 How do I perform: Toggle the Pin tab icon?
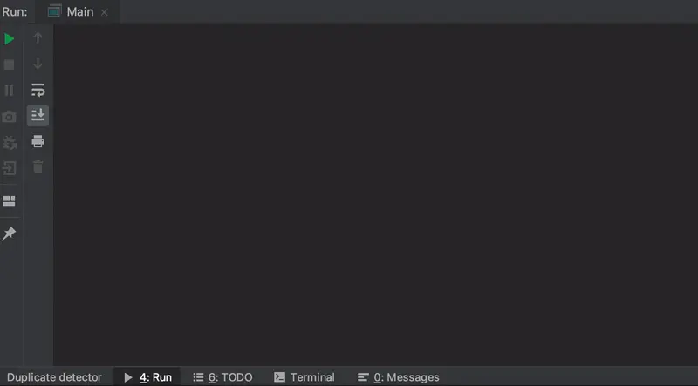point(9,234)
